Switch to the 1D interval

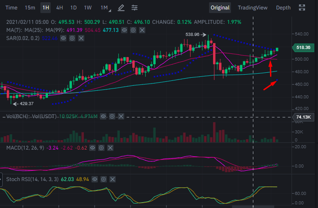[x=74, y=8]
